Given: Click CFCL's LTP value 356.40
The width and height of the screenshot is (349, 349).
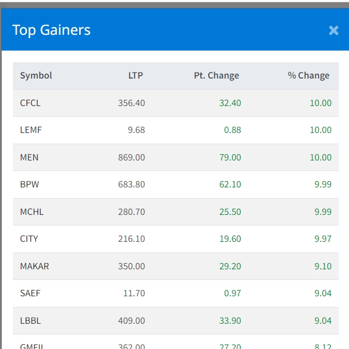Looking at the screenshot, I should pos(131,103).
